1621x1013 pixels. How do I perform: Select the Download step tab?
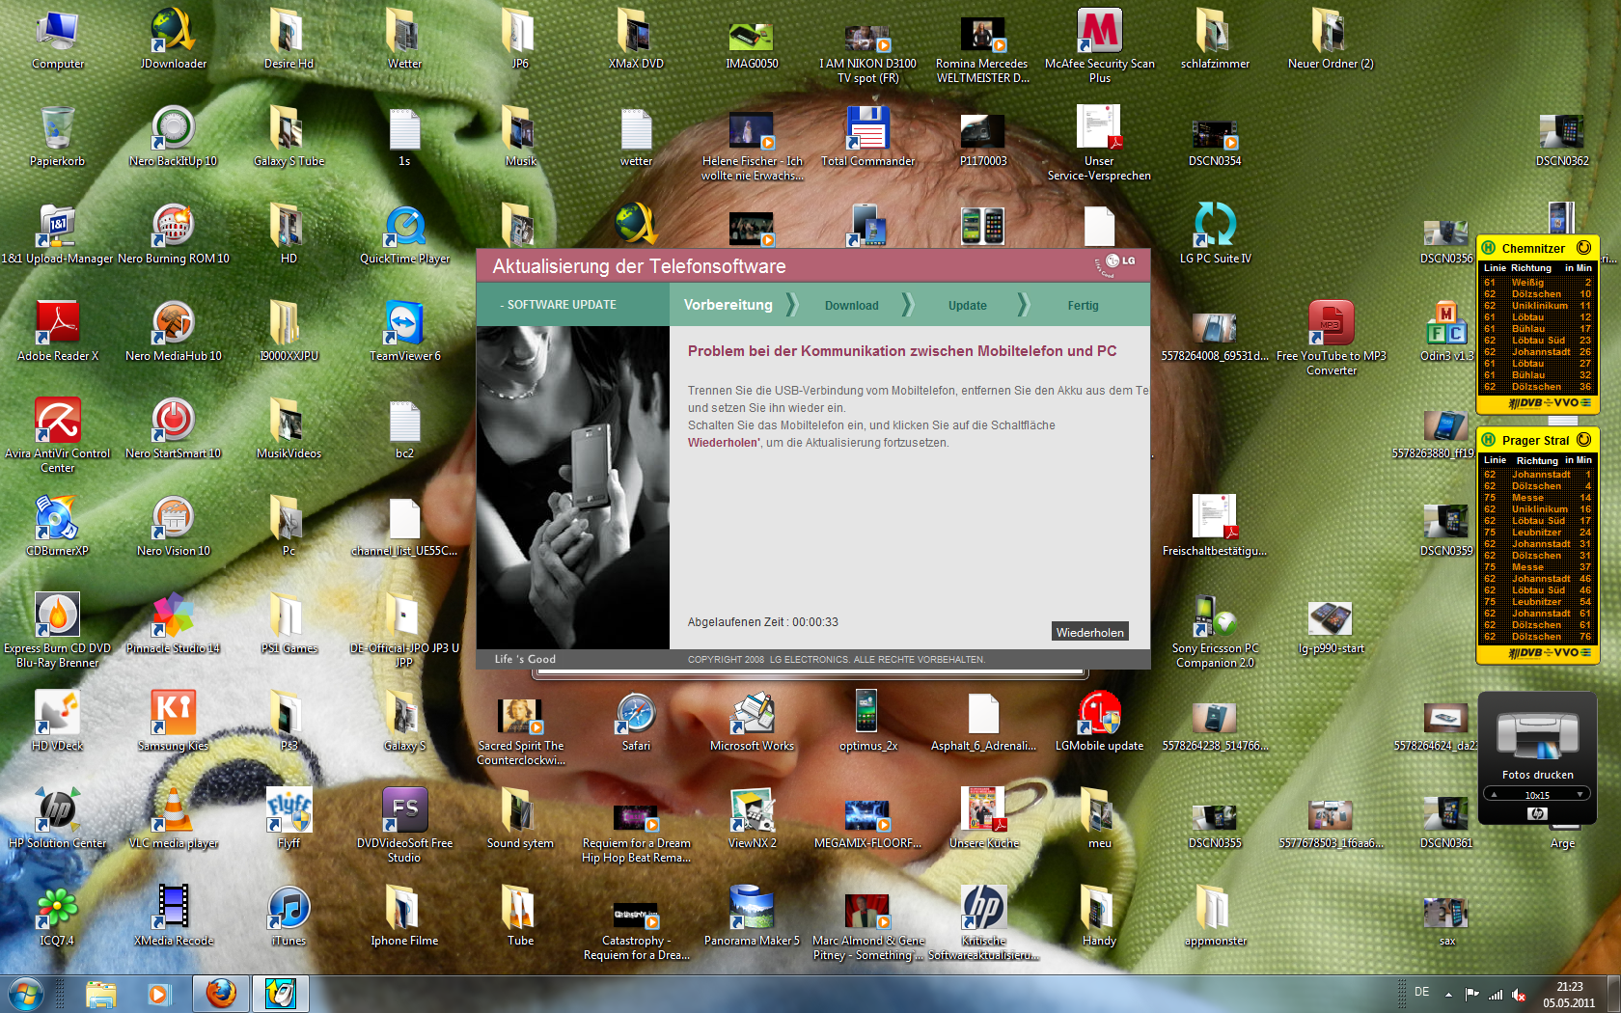pos(852,306)
